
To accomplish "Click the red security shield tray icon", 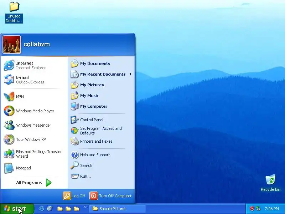I will 252,209.
